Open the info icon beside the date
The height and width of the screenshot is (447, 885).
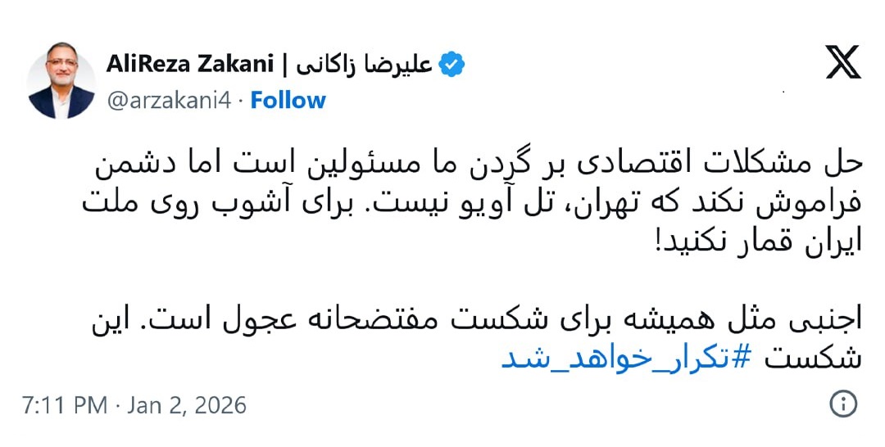click(x=843, y=404)
